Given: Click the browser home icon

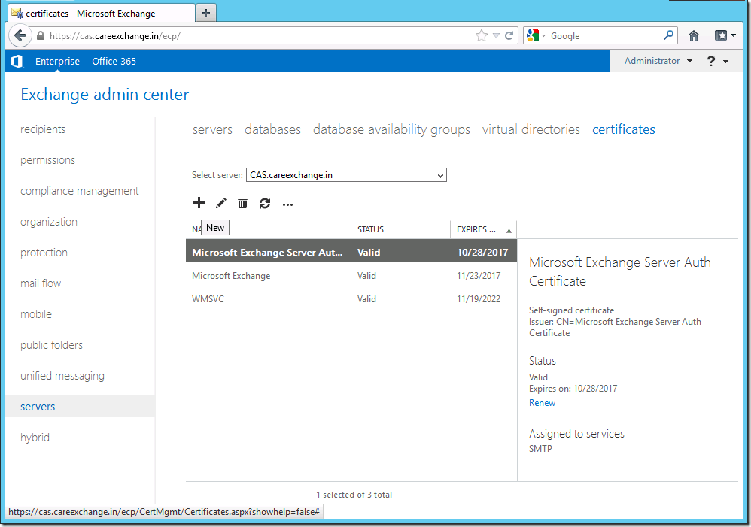Looking at the screenshot, I should 694,35.
